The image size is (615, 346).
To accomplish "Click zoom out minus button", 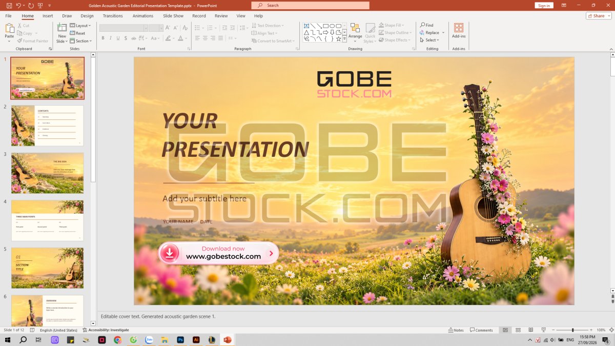I will point(553,330).
